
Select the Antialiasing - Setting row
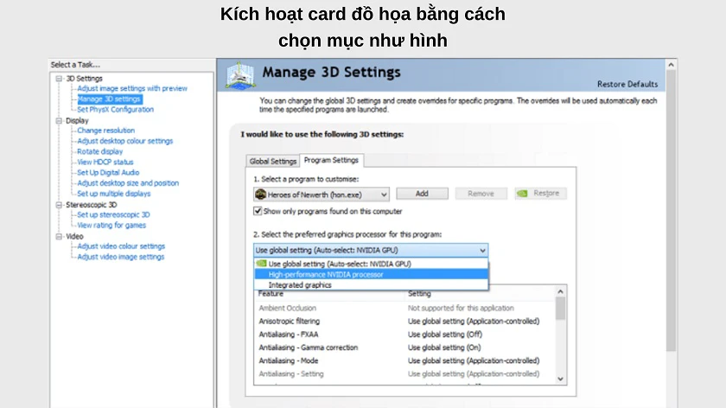coord(404,374)
